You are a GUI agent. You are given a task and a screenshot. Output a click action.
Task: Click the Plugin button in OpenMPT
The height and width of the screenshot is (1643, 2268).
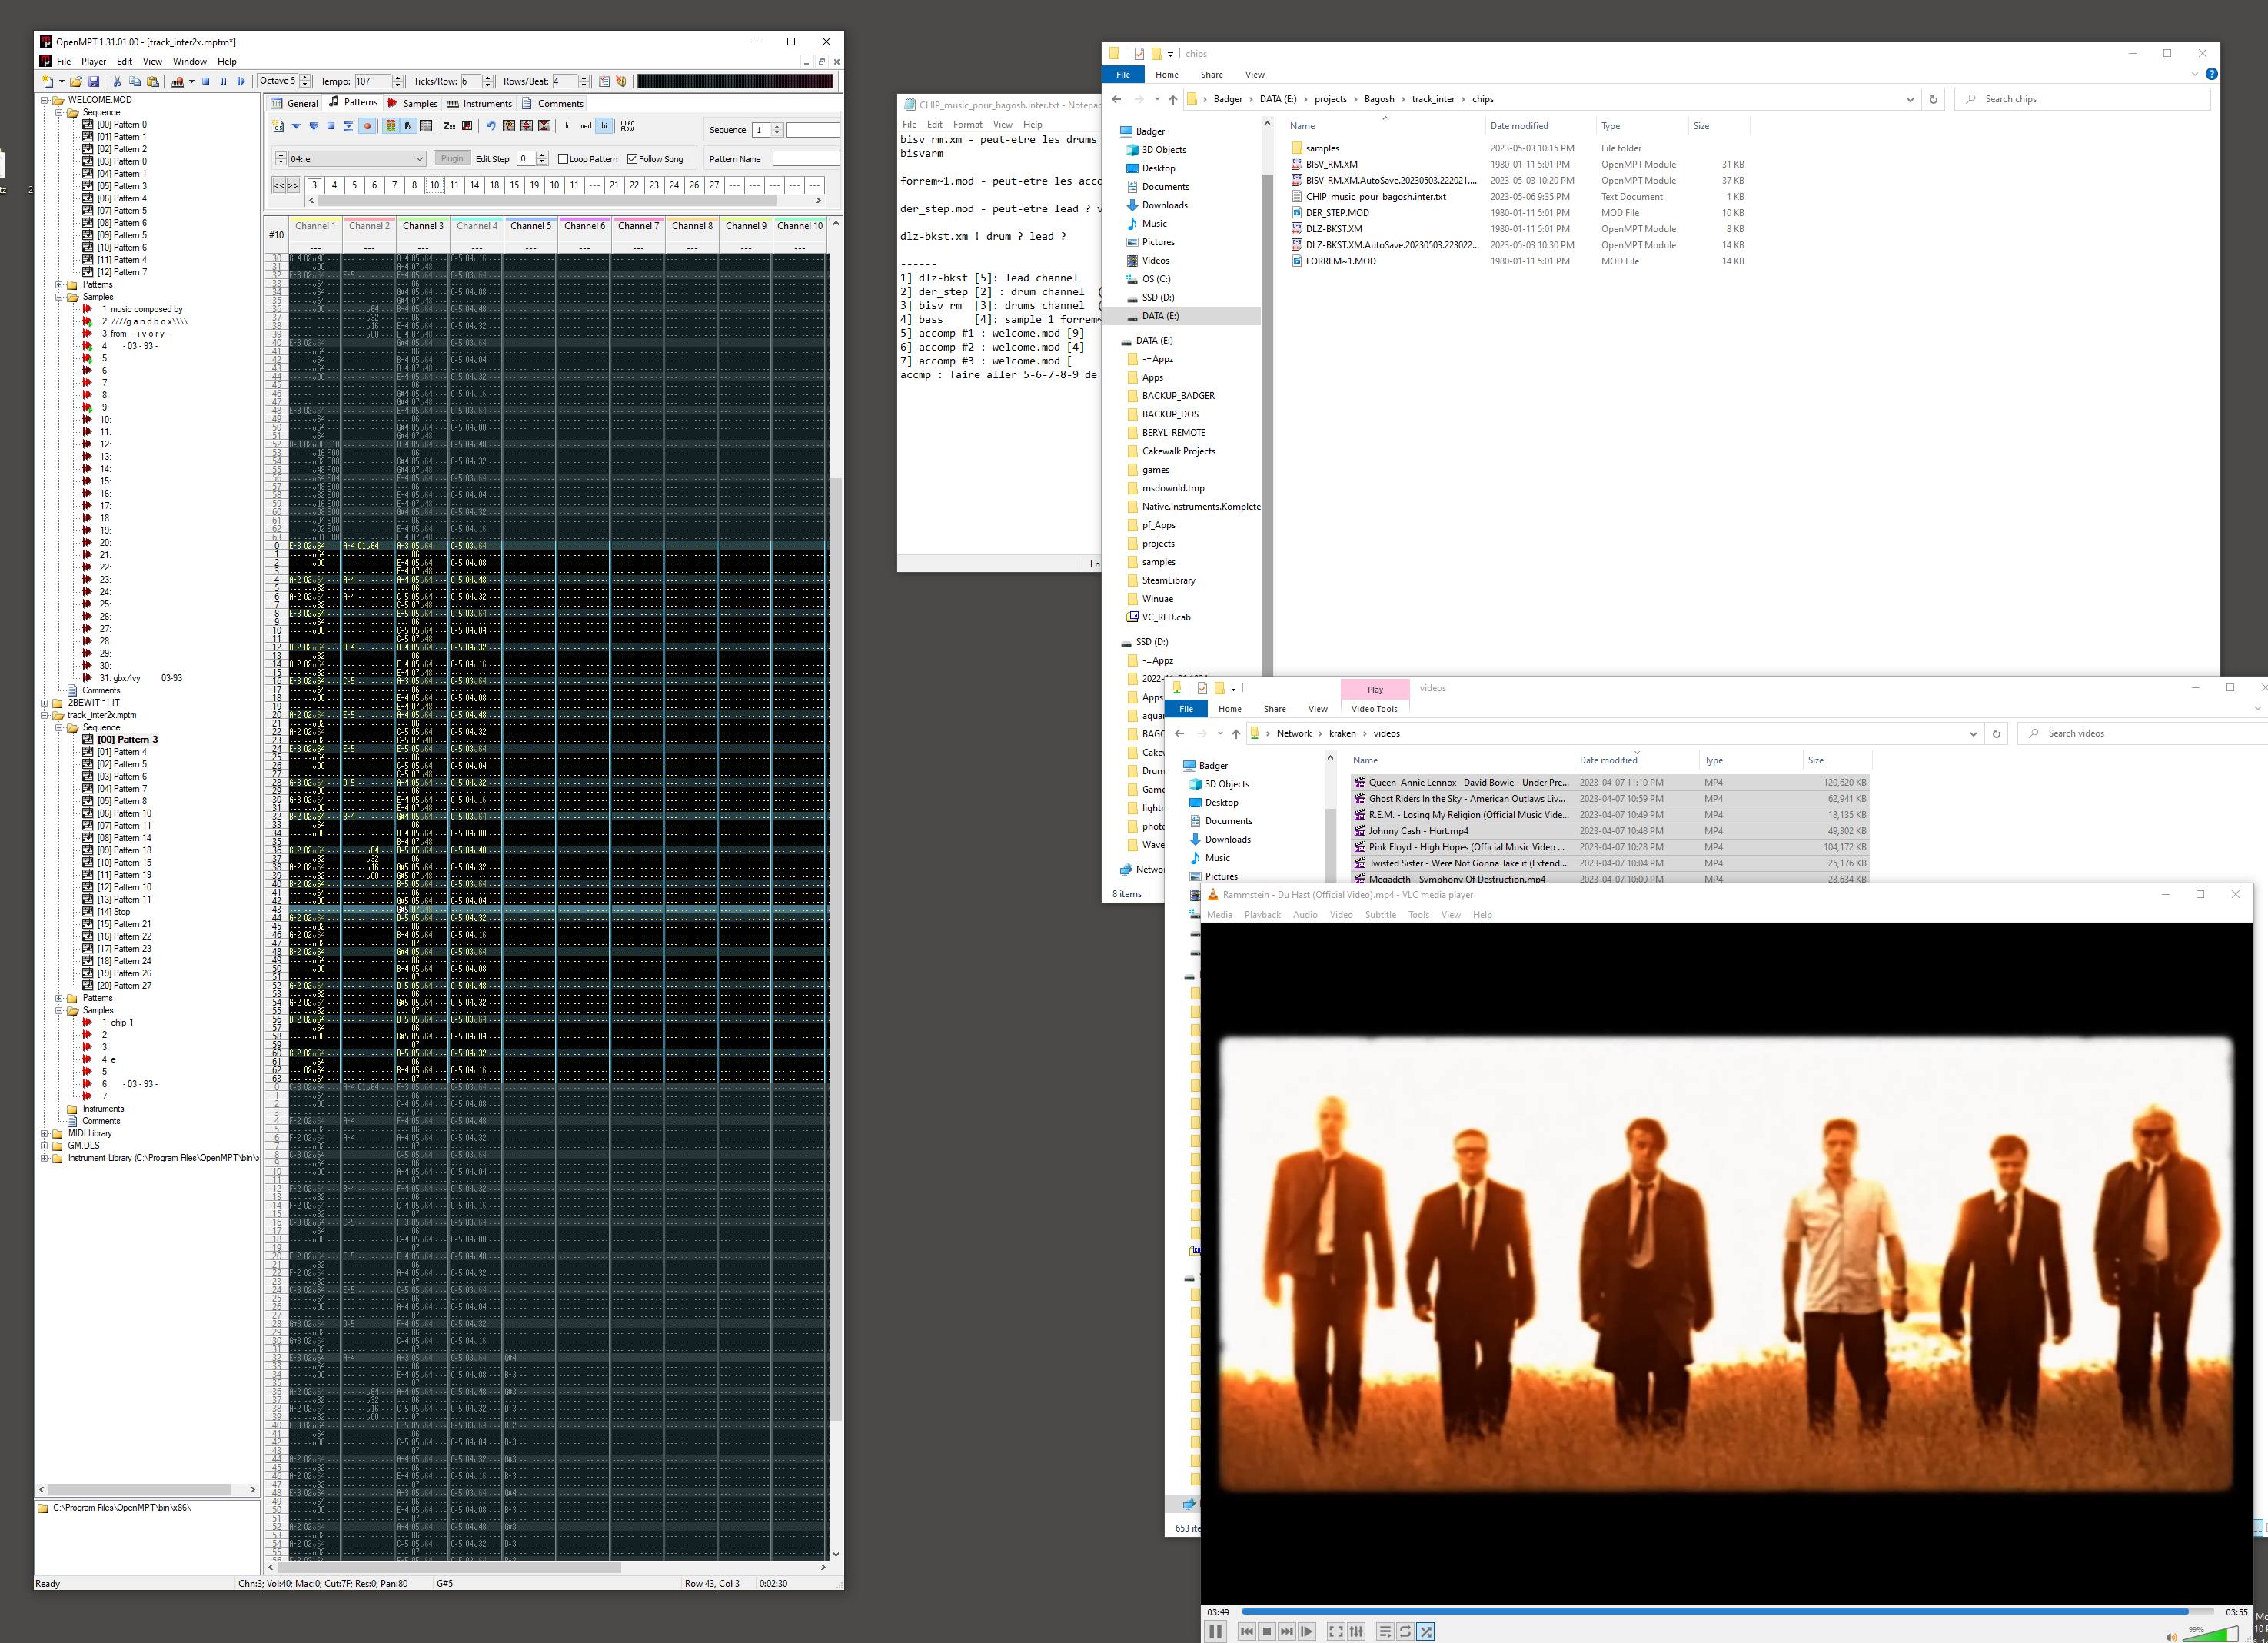click(x=452, y=159)
